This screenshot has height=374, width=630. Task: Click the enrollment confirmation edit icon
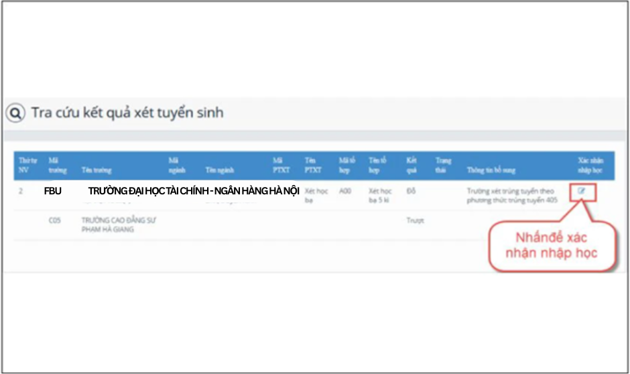[581, 191]
